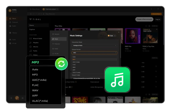Screen dimensions: 171x112
Task: Go back using the browser back arrow
Action: [34, 14]
